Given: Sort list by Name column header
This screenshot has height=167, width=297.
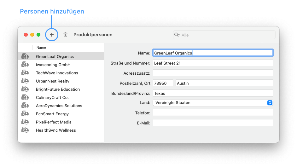Looking at the screenshot, I should click(41, 48).
